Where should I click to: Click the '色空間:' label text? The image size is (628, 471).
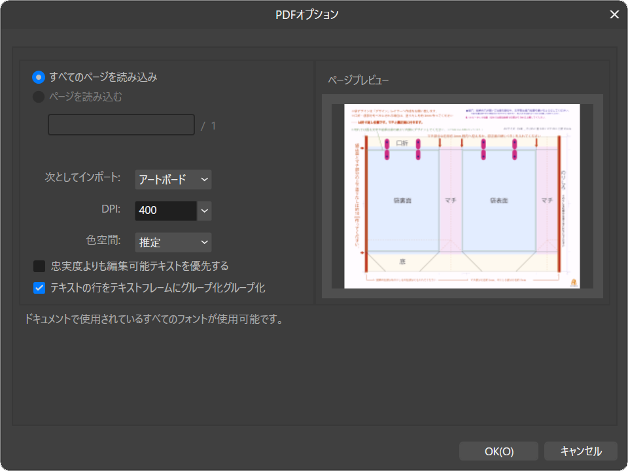pos(103,240)
